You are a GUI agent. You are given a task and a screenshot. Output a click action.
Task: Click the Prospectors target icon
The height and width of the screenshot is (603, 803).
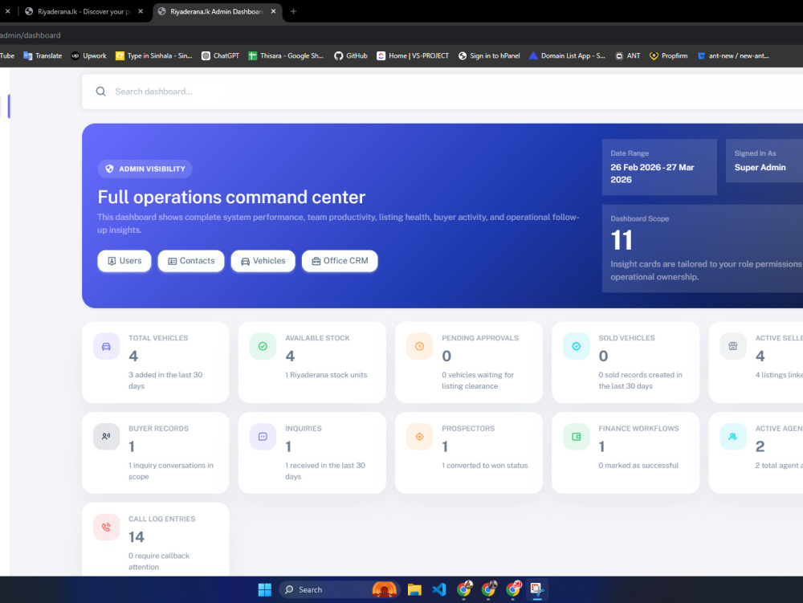click(419, 437)
